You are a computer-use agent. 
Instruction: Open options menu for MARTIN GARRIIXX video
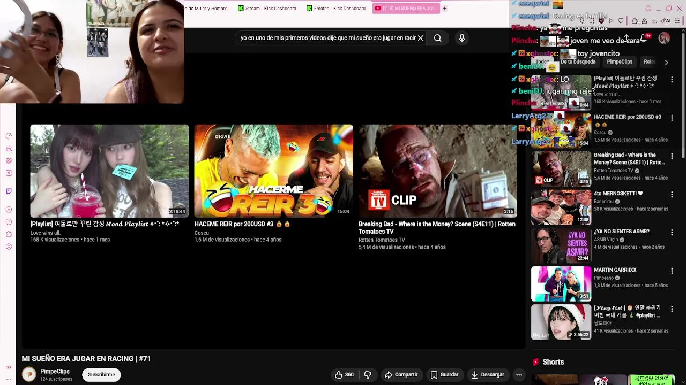tap(672, 271)
